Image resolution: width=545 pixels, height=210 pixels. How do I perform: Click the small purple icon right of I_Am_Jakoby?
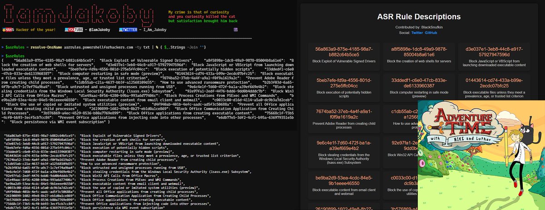coord(236,30)
